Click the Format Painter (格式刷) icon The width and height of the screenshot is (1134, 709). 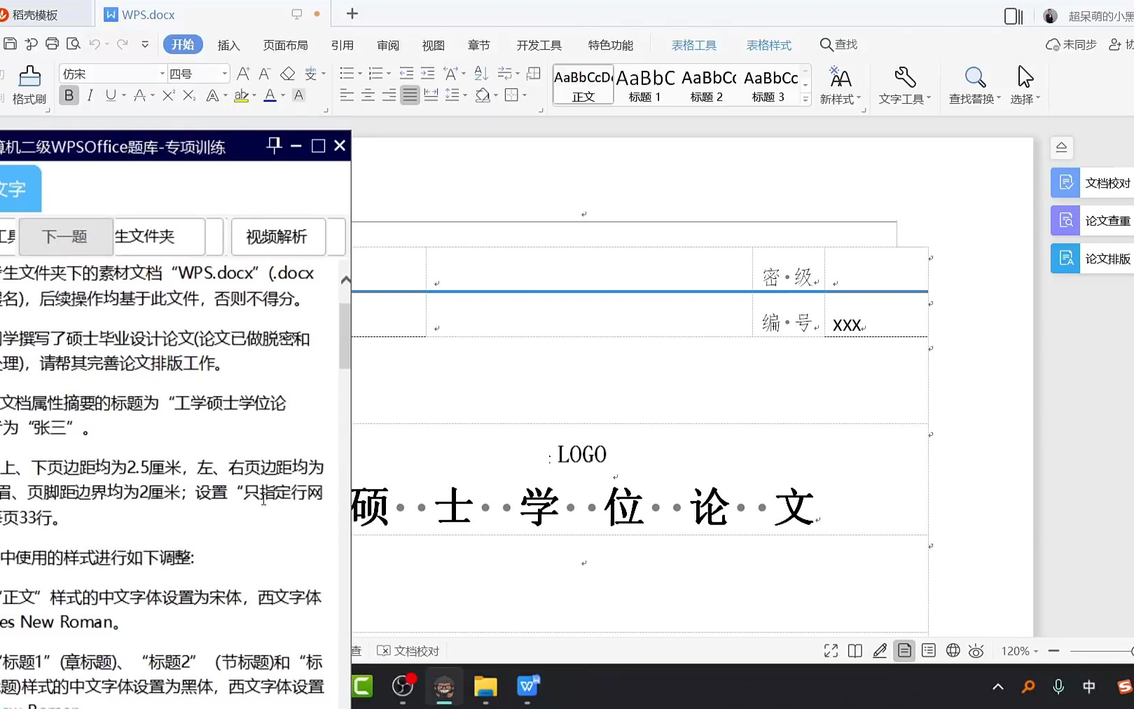pyautogui.click(x=29, y=76)
